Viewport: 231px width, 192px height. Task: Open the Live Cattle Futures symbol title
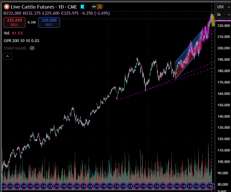coord(44,7)
